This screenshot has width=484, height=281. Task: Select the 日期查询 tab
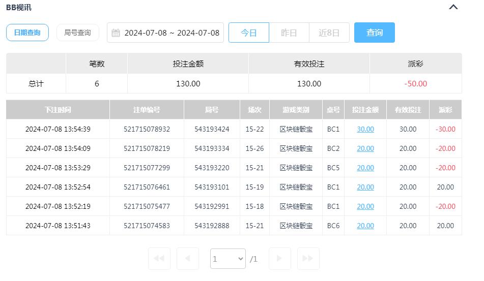coord(27,33)
